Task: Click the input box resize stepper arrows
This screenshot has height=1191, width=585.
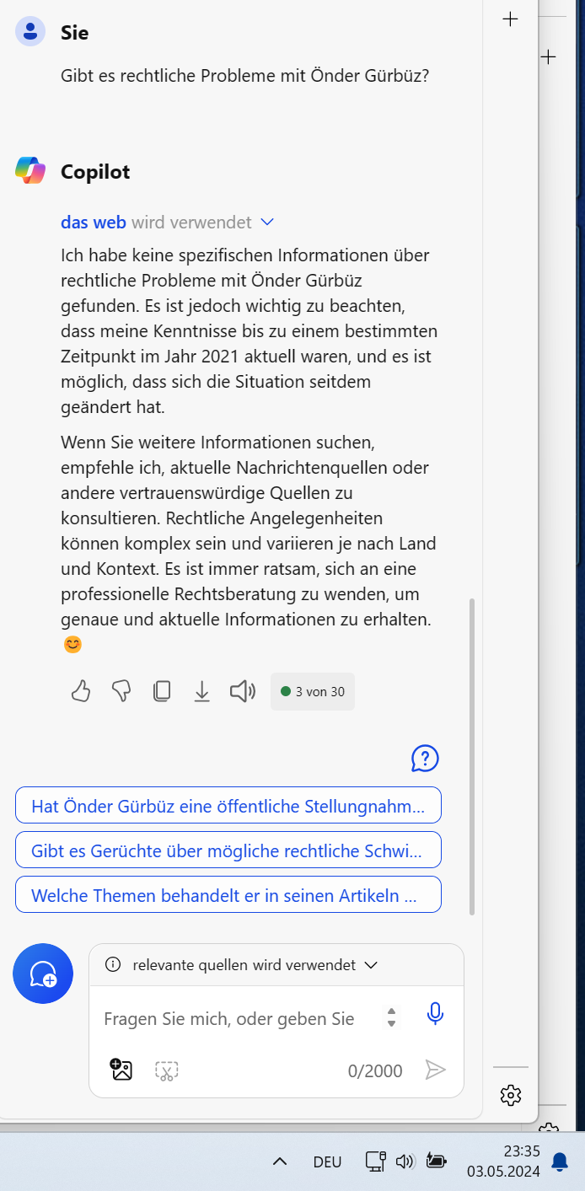Action: (391, 1017)
